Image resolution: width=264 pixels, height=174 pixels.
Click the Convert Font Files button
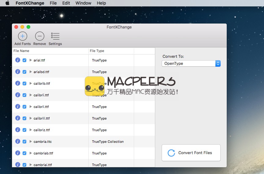[191, 153]
